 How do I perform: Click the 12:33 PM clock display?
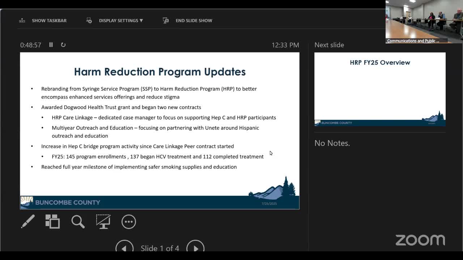285,45
